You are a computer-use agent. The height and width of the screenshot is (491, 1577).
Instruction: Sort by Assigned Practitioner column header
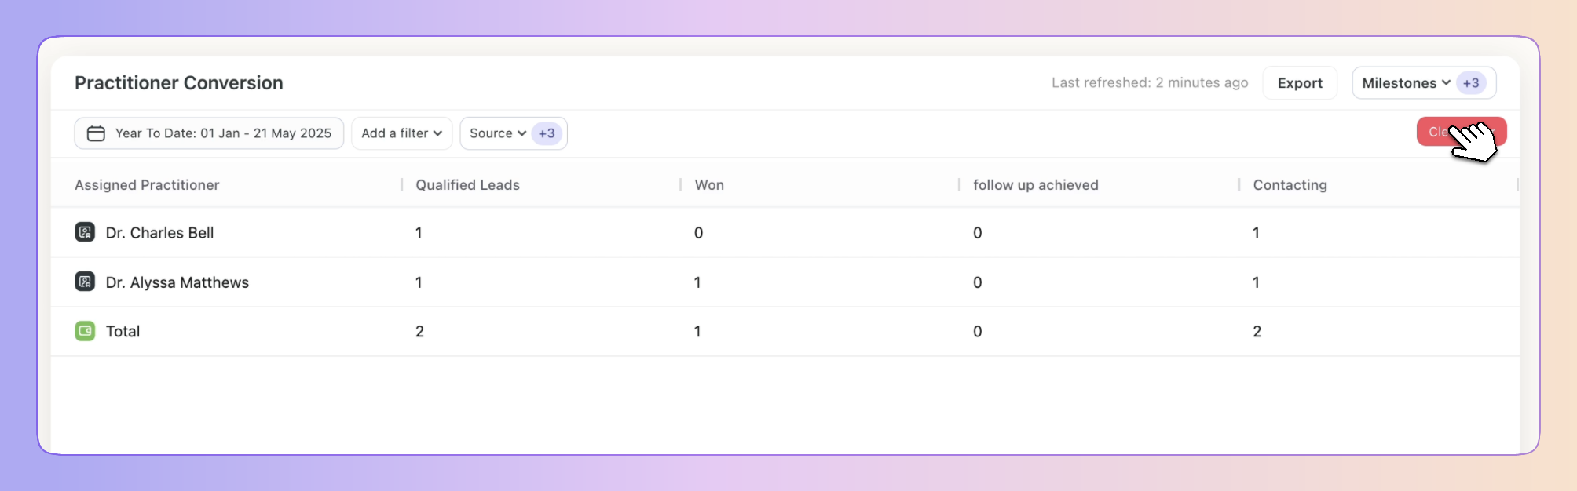147,185
